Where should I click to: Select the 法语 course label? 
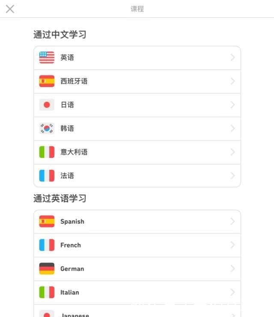(x=67, y=175)
